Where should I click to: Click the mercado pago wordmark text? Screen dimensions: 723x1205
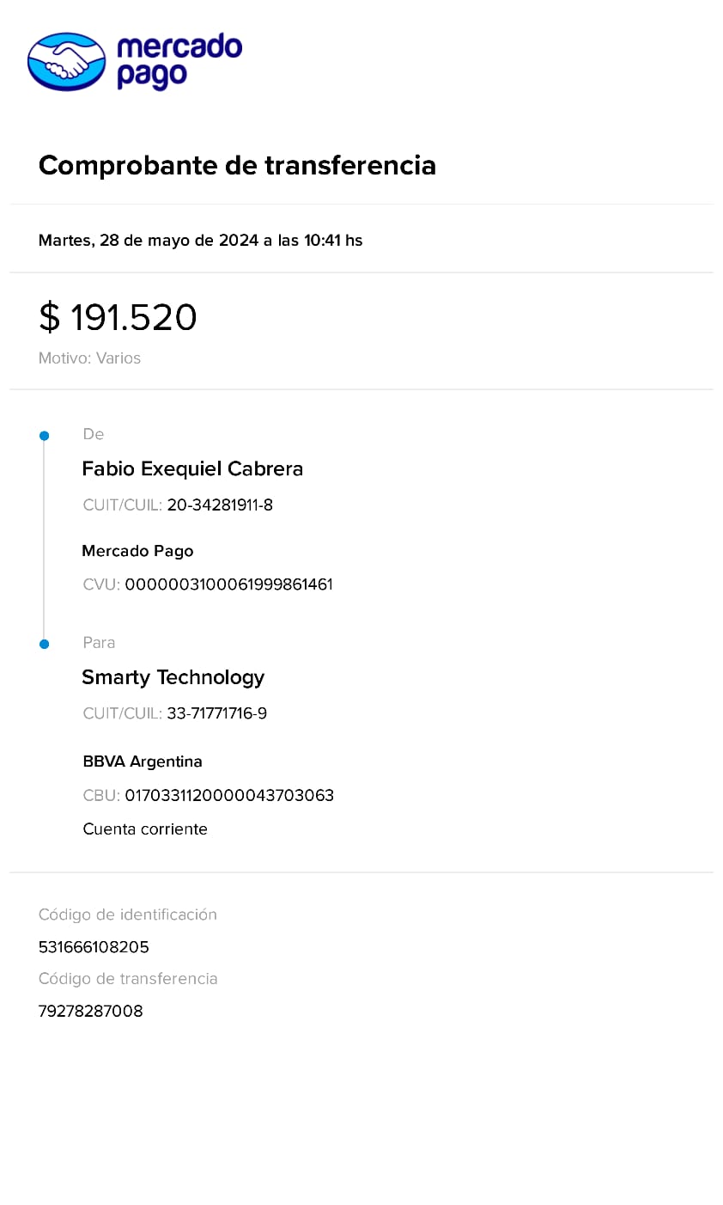coord(179,60)
